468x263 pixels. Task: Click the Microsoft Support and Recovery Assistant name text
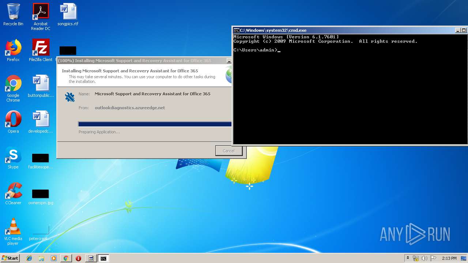point(152,94)
